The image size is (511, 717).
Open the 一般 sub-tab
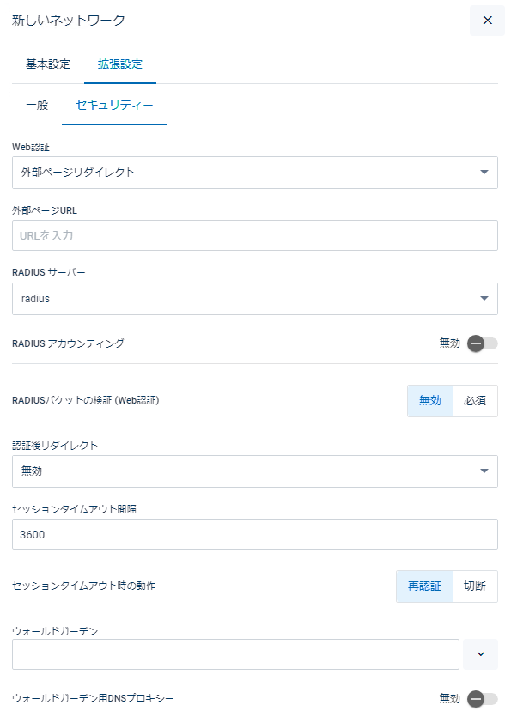37,105
